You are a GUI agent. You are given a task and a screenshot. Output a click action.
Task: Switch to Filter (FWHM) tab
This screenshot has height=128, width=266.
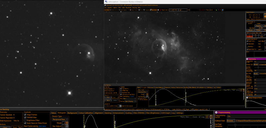pos(139,113)
